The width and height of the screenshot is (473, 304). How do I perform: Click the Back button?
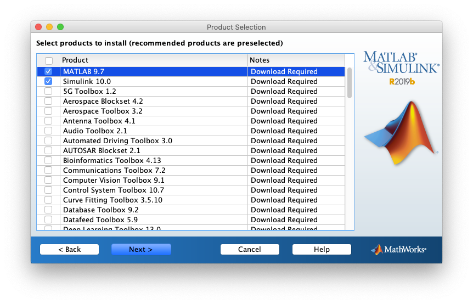click(69, 250)
